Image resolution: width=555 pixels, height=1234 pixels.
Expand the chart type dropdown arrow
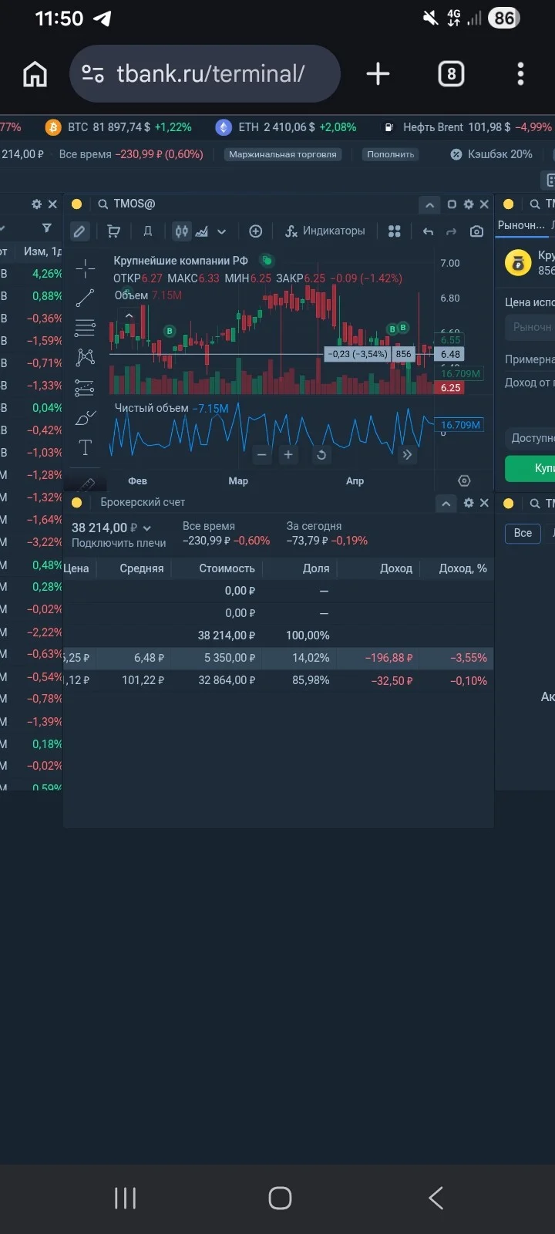[x=222, y=231]
